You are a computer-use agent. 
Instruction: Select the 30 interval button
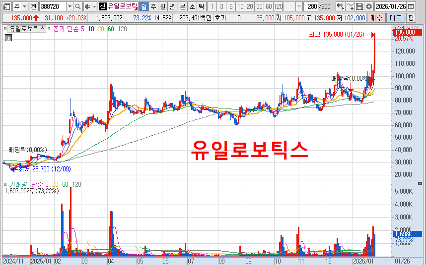[259, 6]
